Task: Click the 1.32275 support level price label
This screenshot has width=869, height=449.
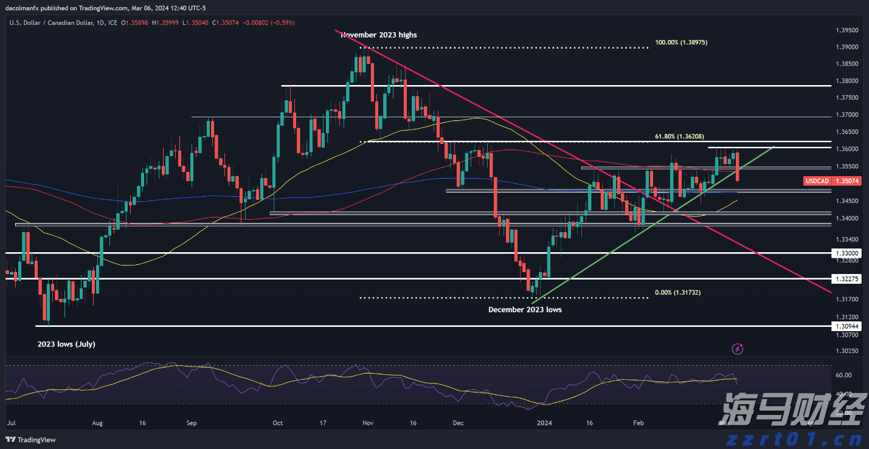Action: coord(846,279)
